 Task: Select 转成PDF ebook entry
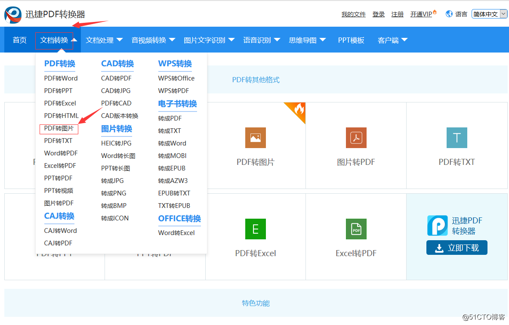point(170,118)
